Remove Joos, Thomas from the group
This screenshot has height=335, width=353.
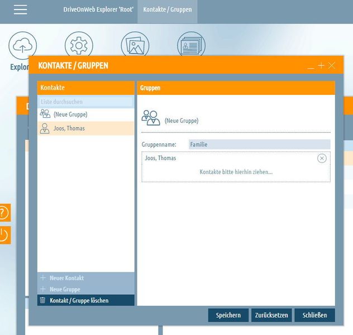click(x=322, y=158)
